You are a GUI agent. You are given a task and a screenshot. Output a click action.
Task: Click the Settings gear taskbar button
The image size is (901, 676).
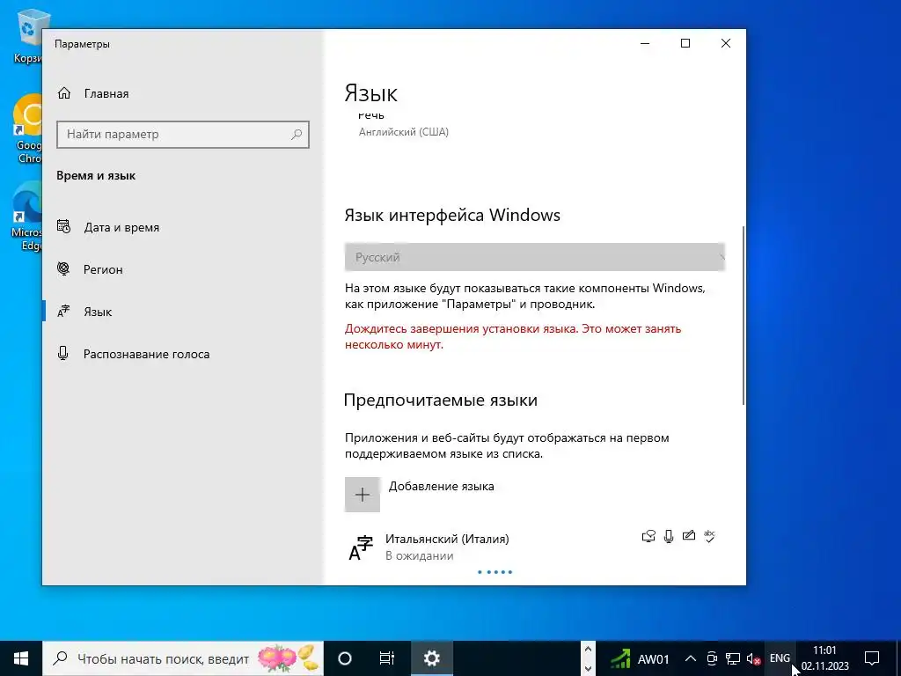[x=431, y=658]
